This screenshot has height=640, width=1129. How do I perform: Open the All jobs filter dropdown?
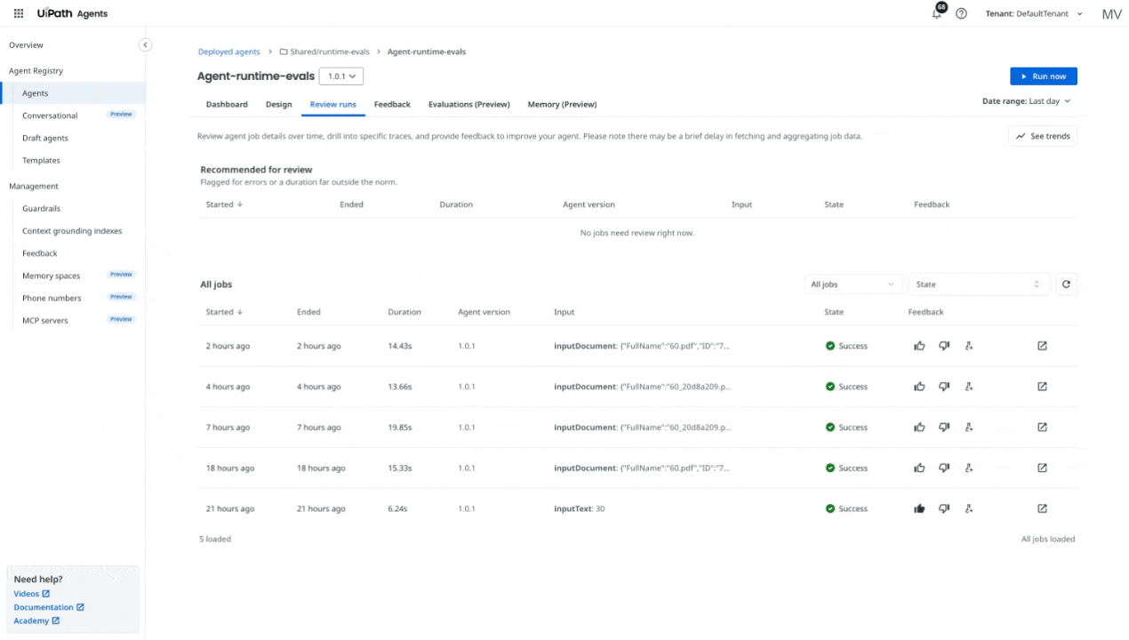point(853,284)
